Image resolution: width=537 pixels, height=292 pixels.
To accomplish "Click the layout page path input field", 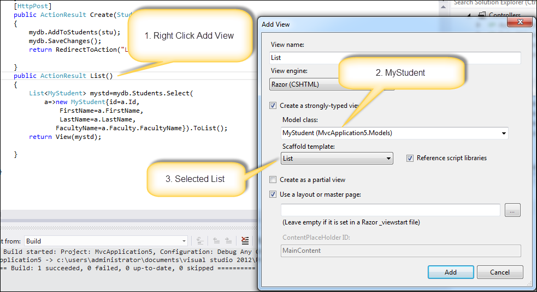I will point(390,210).
